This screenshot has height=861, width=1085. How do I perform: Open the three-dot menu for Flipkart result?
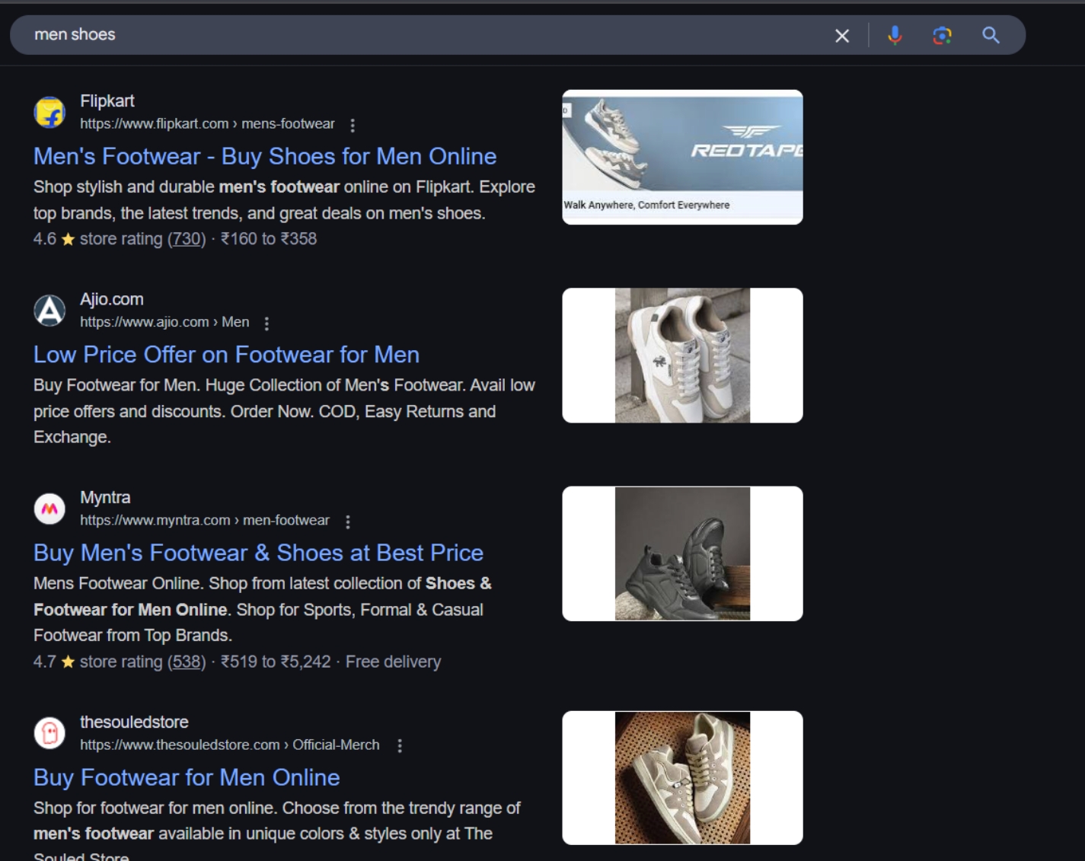click(x=353, y=125)
